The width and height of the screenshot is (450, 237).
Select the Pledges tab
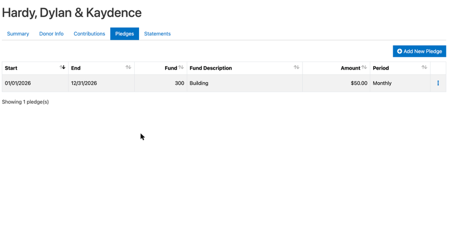pos(124,34)
